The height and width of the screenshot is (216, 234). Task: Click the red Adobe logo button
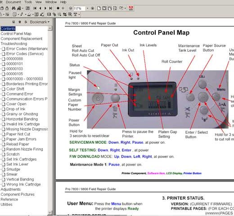point(131,8)
